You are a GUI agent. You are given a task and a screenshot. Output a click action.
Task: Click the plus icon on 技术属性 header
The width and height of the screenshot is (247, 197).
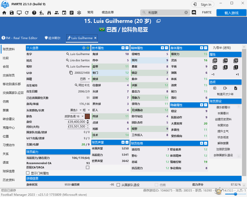click(x=123, y=48)
